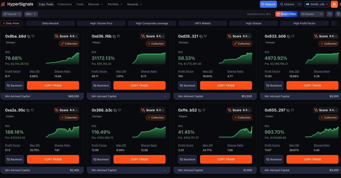
Task: Favorite wallet 0xffe..b52 with heart icon
Action: pos(204,110)
